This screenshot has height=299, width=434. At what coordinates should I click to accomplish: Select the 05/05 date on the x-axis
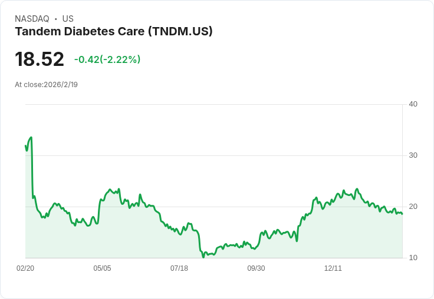pyautogui.click(x=102, y=268)
